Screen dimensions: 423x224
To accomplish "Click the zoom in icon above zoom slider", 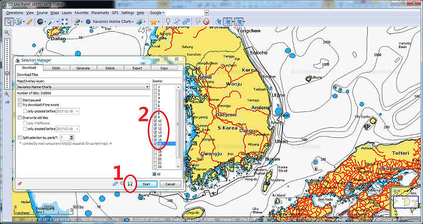I will tap(7, 33).
